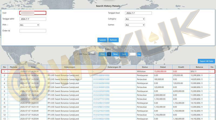This screenshot has width=216, height=120.
Task: Click the 2,000,000.00 debet value
Action: point(160,95)
